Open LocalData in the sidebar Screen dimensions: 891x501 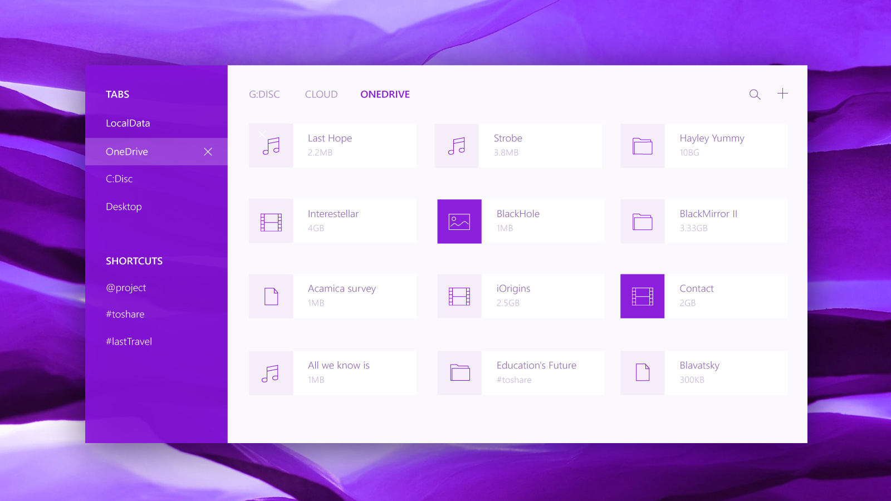coord(128,123)
